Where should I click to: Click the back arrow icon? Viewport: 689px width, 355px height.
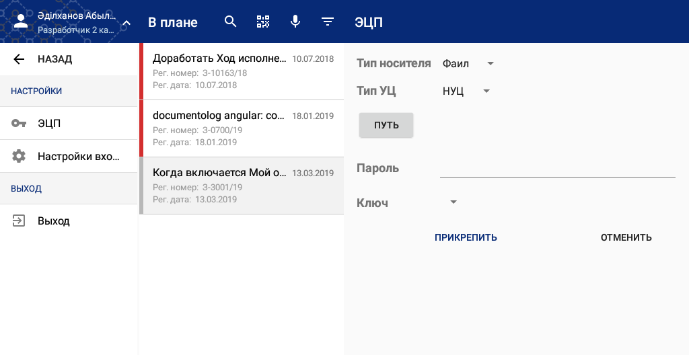point(19,59)
